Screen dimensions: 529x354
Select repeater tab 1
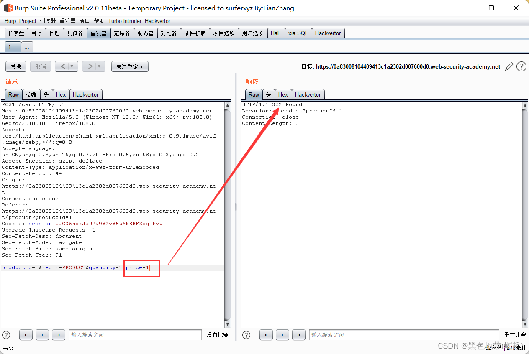coord(9,47)
